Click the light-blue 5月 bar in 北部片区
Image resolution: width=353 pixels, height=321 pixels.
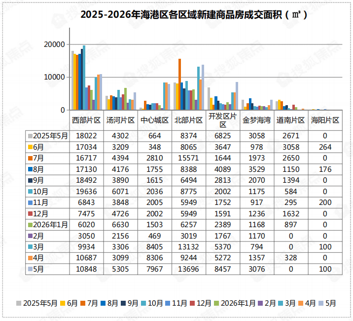(x=203, y=87)
